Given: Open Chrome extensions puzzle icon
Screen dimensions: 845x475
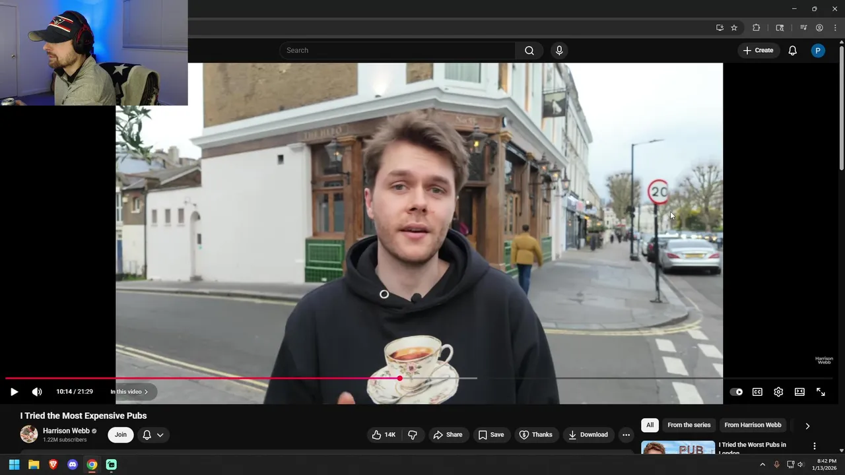Looking at the screenshot, I should click(757, 28).
